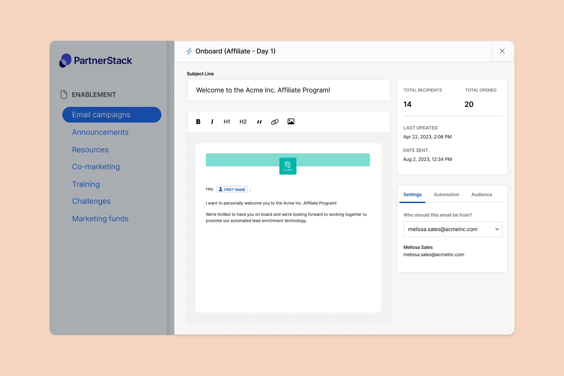
Task: Click date sent Aug 2, 2023
Action: tap(427, 159)
